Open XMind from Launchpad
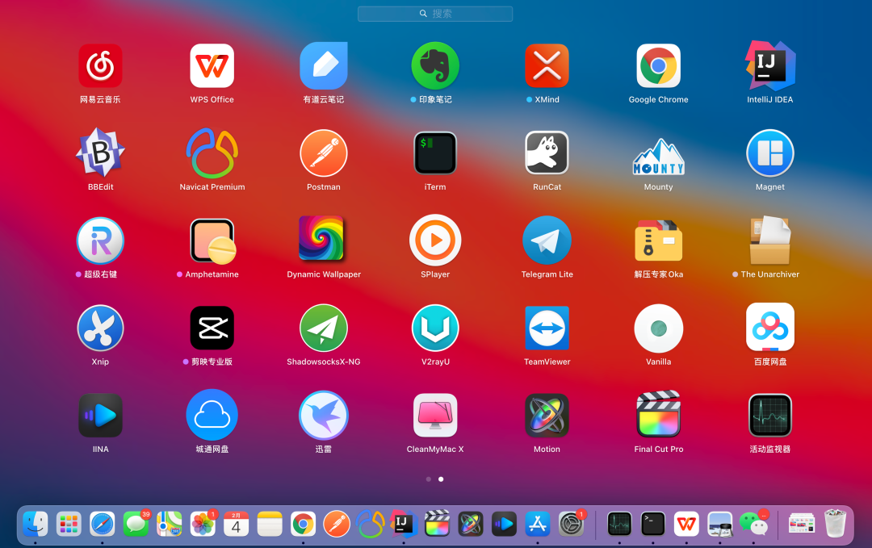 547,66
